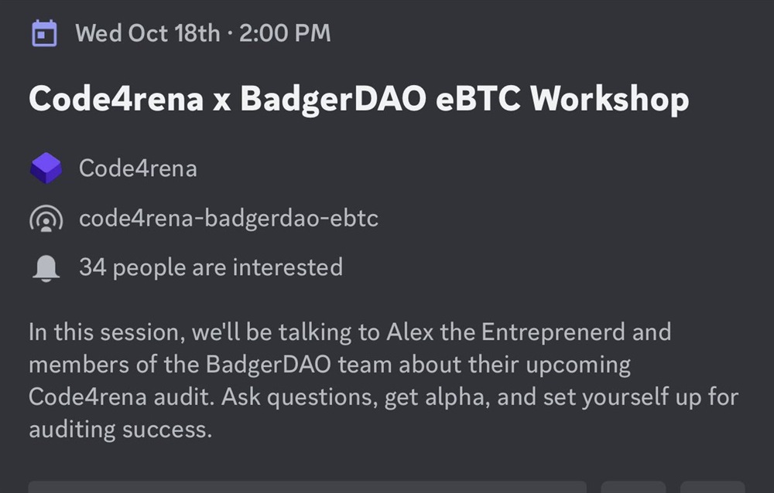Viewport: 774px width, 493px height.
Task: Click the stage channel broadcast icon
Action: (46, 219)
